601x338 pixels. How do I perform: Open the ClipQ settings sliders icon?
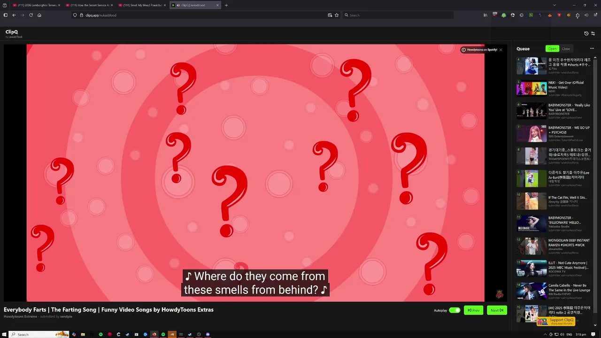593,33
